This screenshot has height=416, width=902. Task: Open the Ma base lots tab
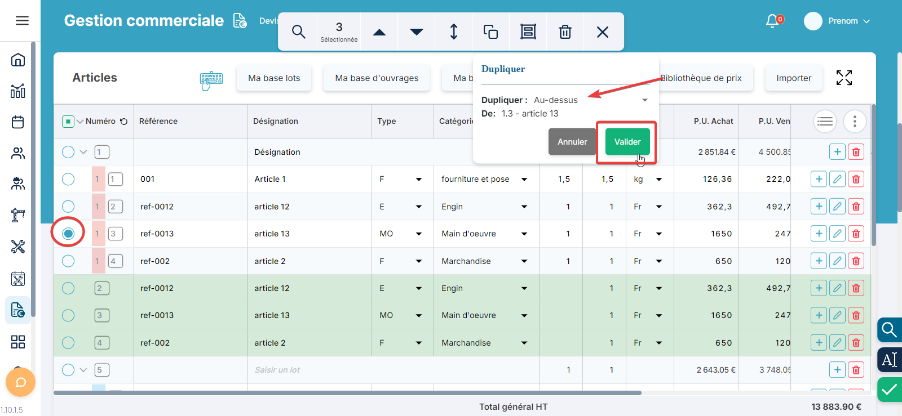point(274,78)
